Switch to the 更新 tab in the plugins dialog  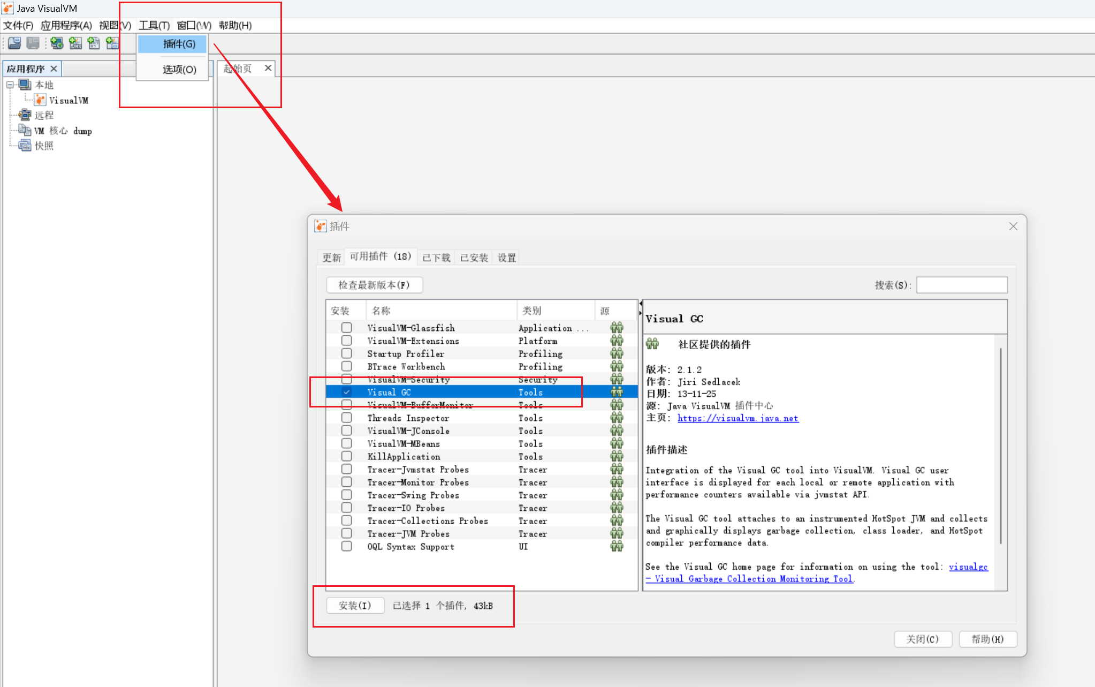(332, 258)
